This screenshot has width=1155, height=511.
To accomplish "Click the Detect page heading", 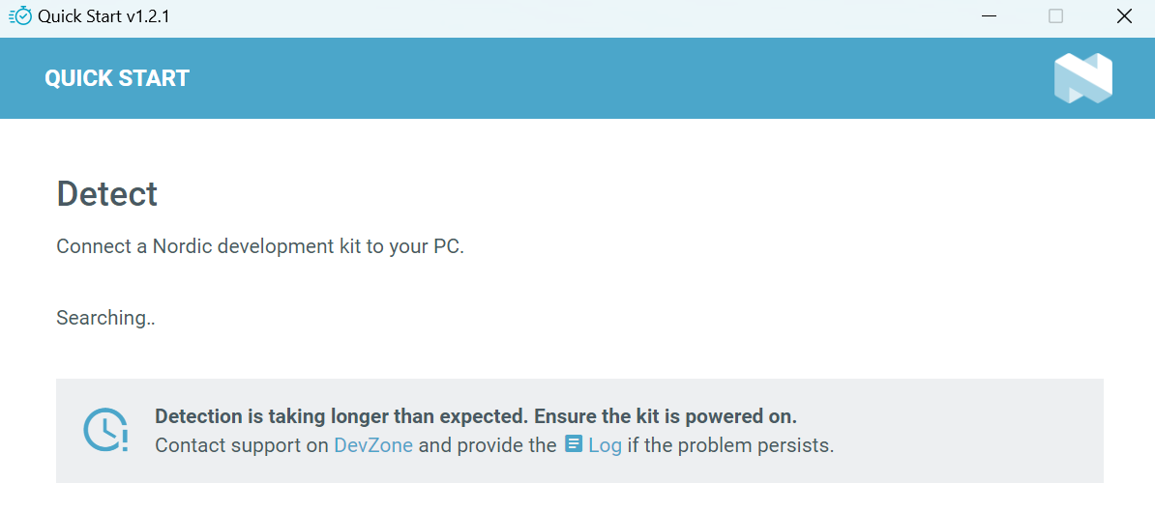I will pyautogui.click(x=106, y=194).
